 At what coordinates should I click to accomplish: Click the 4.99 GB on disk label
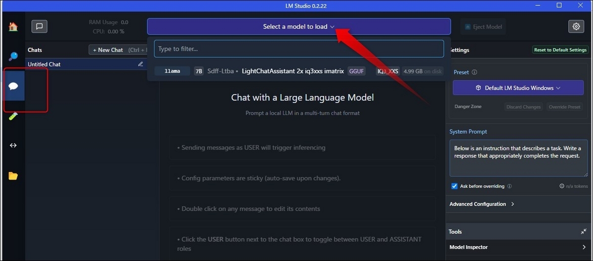423,71
